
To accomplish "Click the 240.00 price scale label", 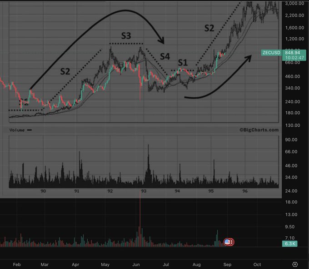I will click(293, 101).
